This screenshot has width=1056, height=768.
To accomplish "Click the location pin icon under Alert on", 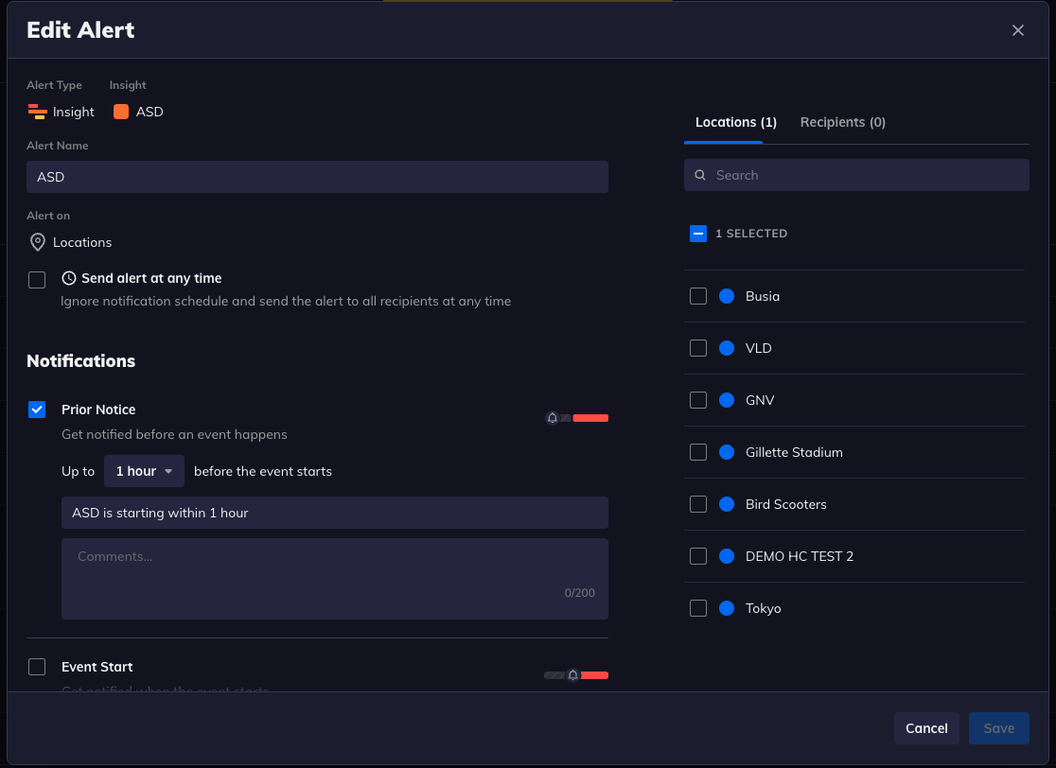I will (x=37, y=242).
